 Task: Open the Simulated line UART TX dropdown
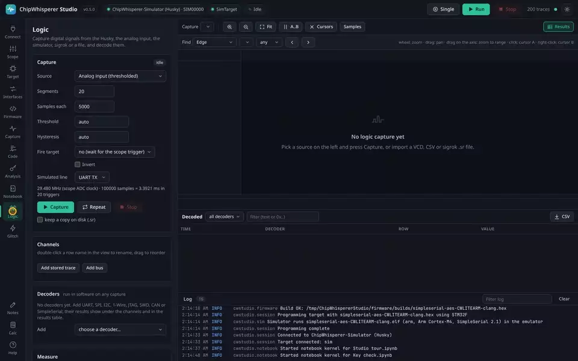click(92, 177)
